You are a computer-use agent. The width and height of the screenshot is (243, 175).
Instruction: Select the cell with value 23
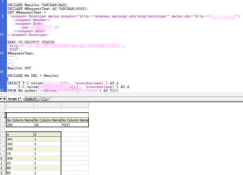pos(20,163)
